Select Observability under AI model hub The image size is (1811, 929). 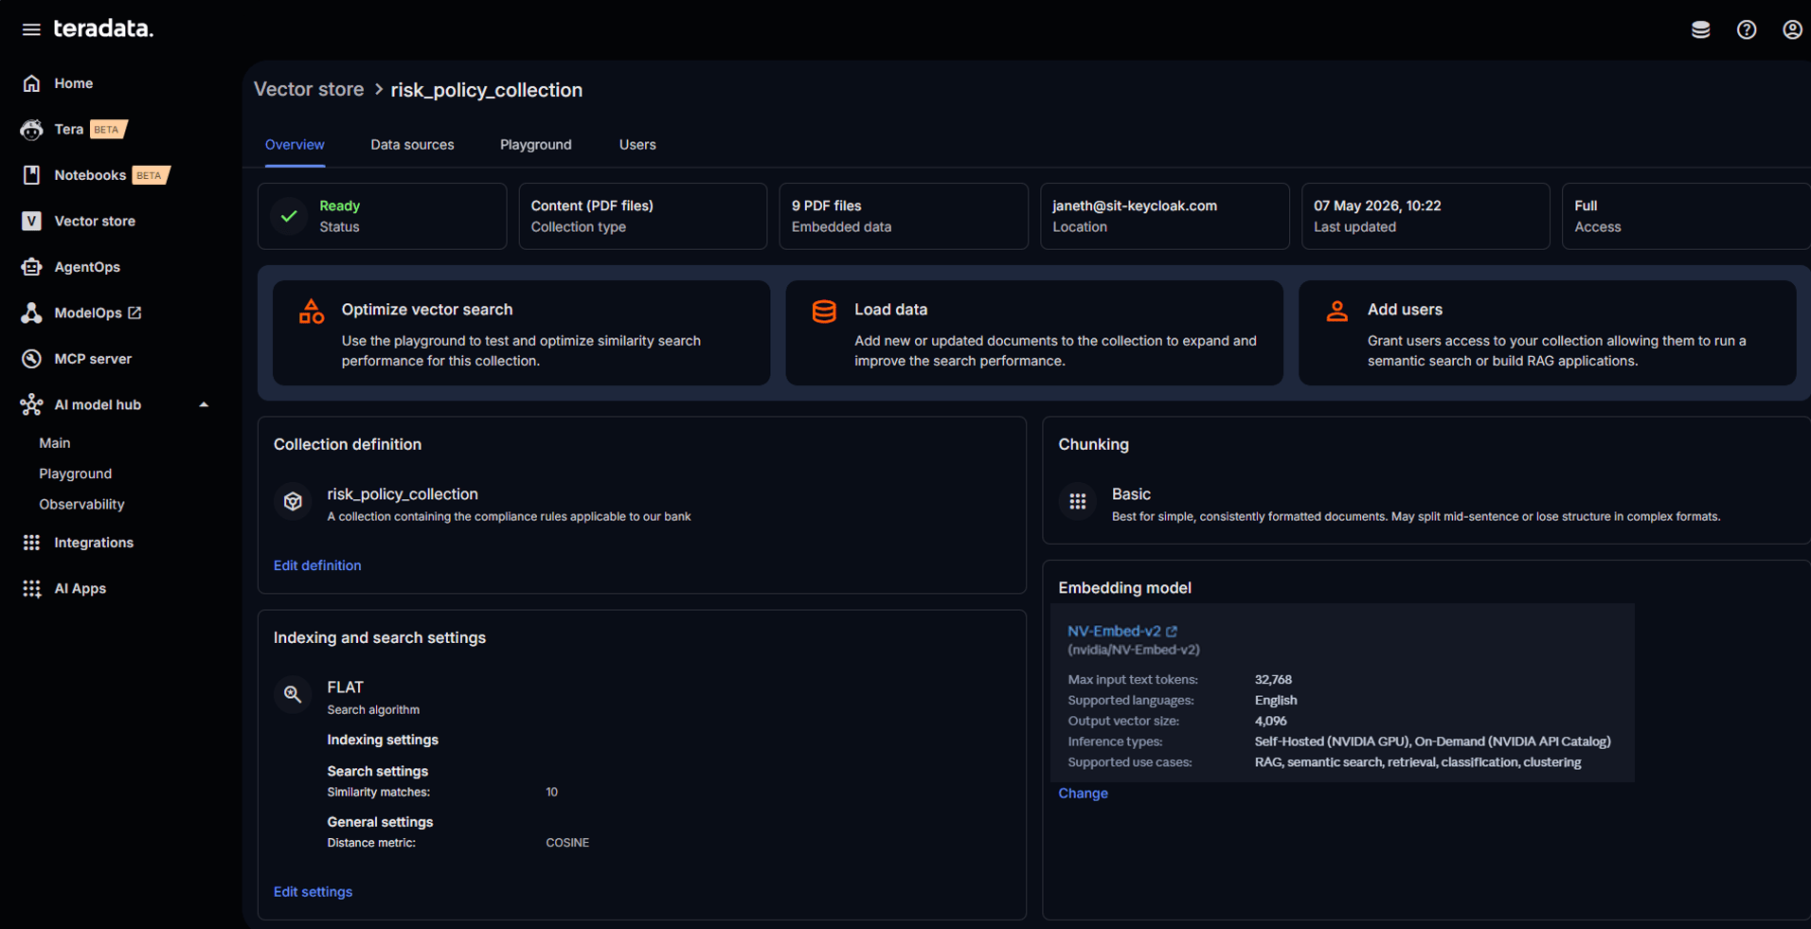(81, 505)
